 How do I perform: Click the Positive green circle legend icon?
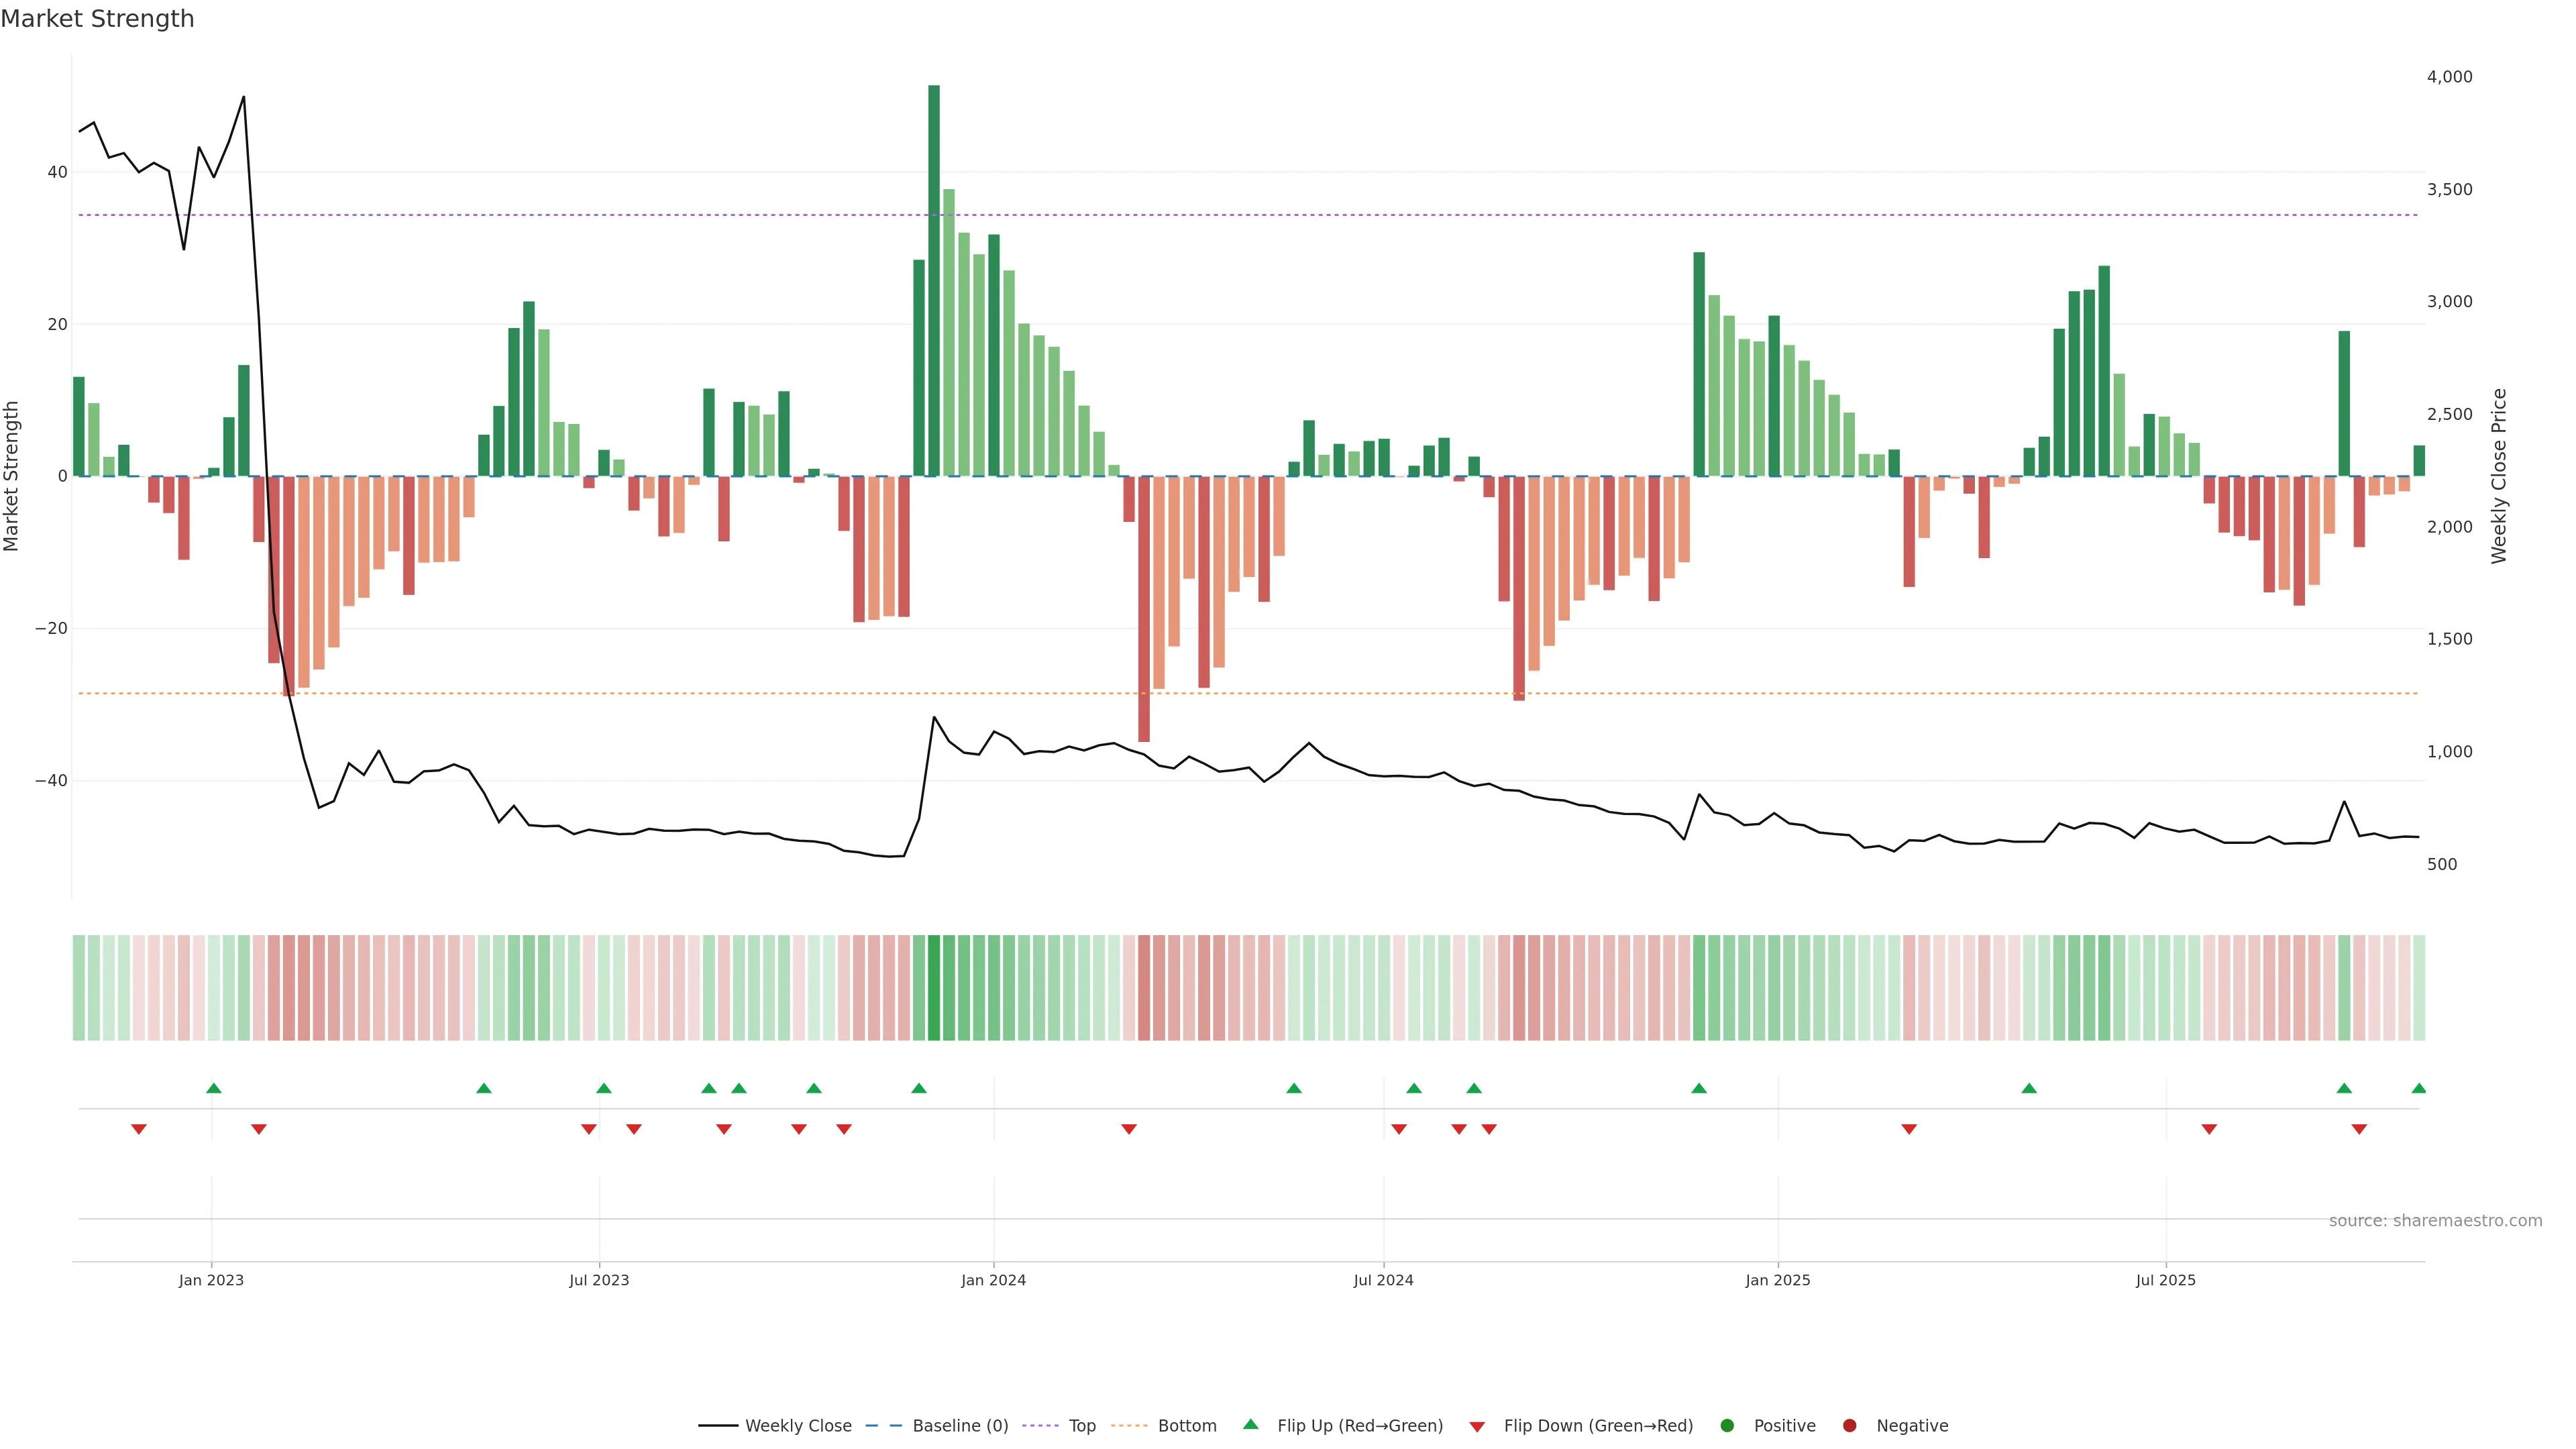pyautogui.click(x=1727, y=1426)
